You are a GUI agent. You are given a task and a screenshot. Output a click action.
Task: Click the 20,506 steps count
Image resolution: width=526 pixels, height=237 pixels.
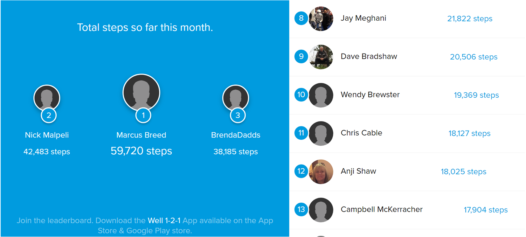(x=473, y=57)
